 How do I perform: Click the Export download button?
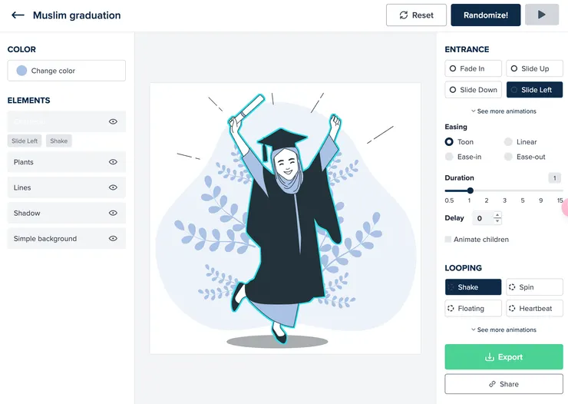click(504, 357)
